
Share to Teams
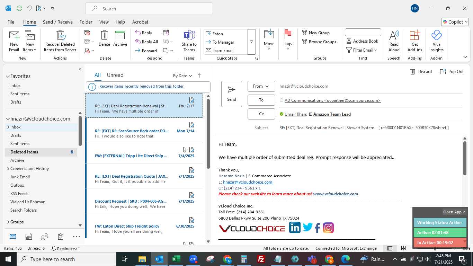(x=189, y=41)
